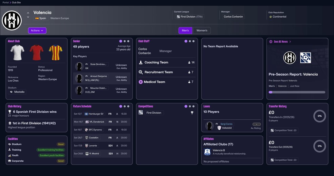Click Mouctar Diakh... silhouette portrait
Screen dimensions: 334x176
click(x=79, y=90)
